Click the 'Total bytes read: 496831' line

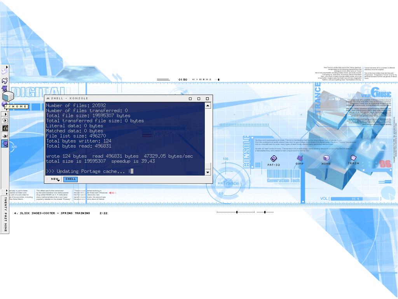click(79, 146)
